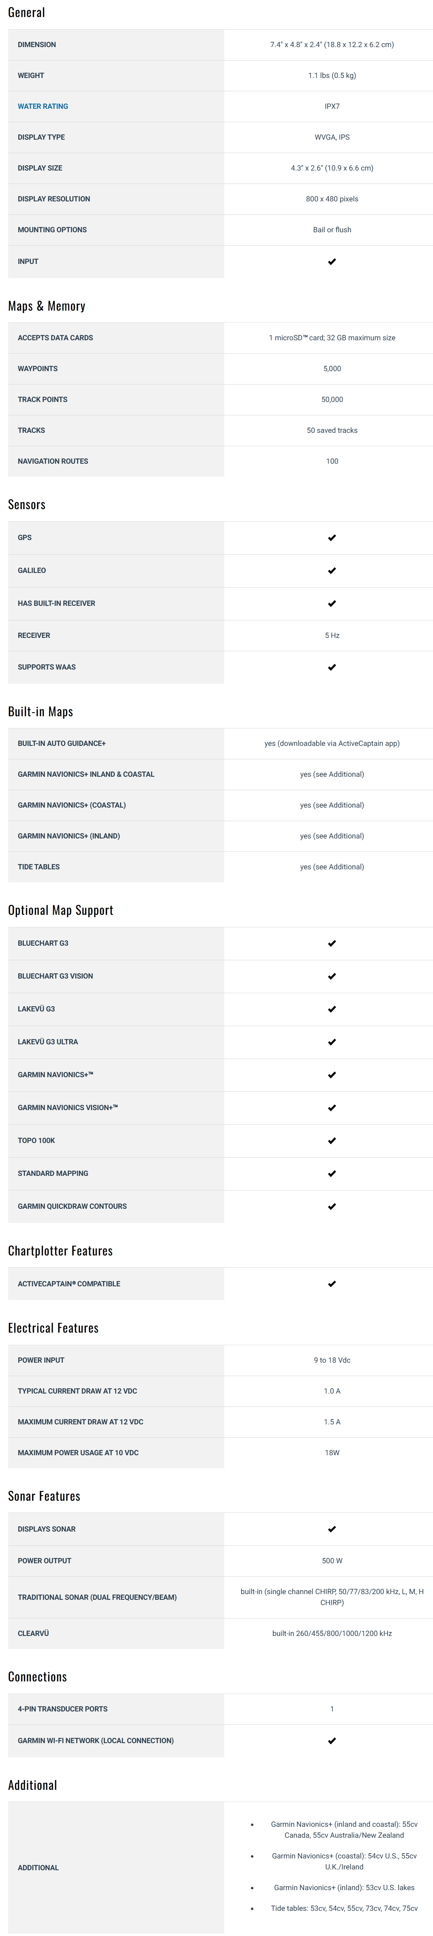Viewport: 433px width, 1936px height.
Task: Click the Garmin Quickdraw Contours checkmark
Action: (332, 1207)
